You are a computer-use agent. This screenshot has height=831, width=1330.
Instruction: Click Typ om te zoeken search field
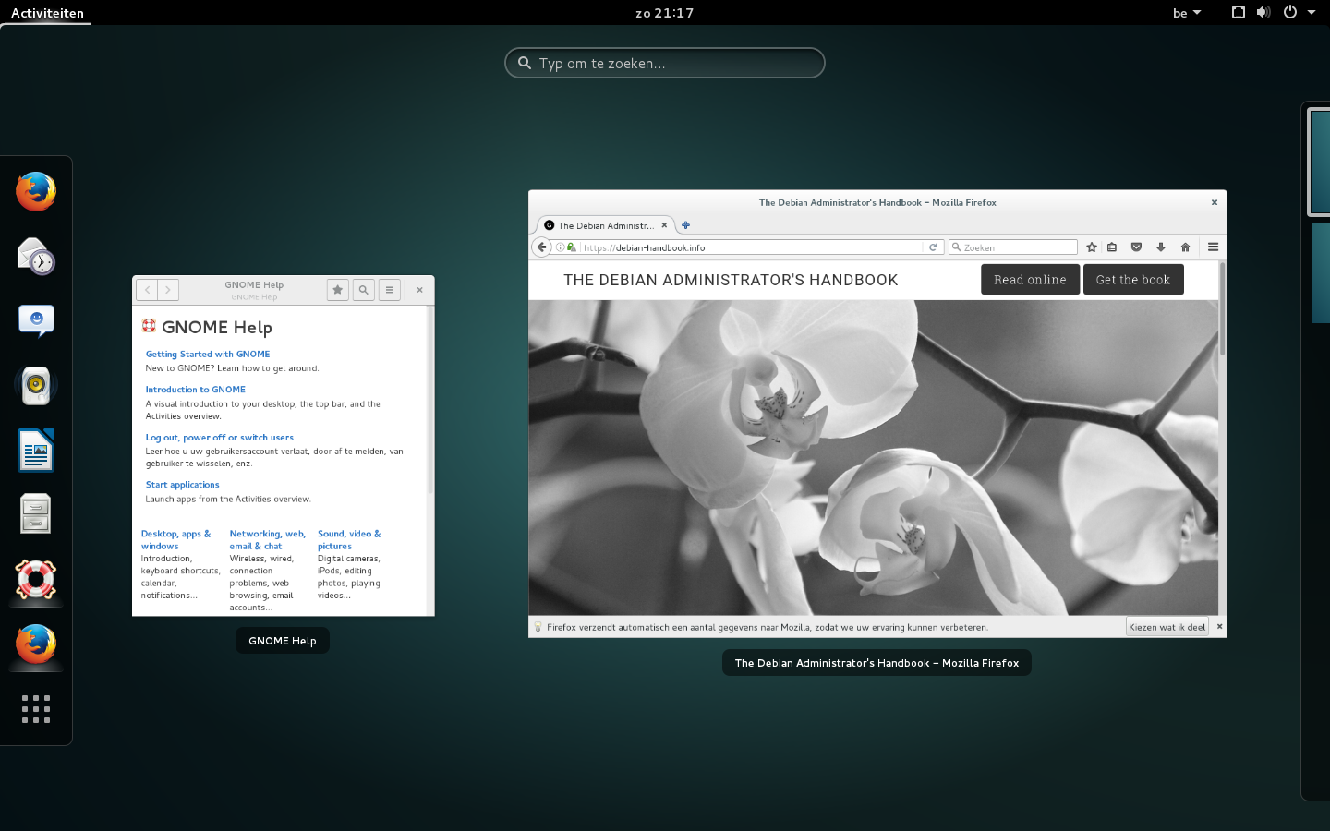click(x=665, y=63)
